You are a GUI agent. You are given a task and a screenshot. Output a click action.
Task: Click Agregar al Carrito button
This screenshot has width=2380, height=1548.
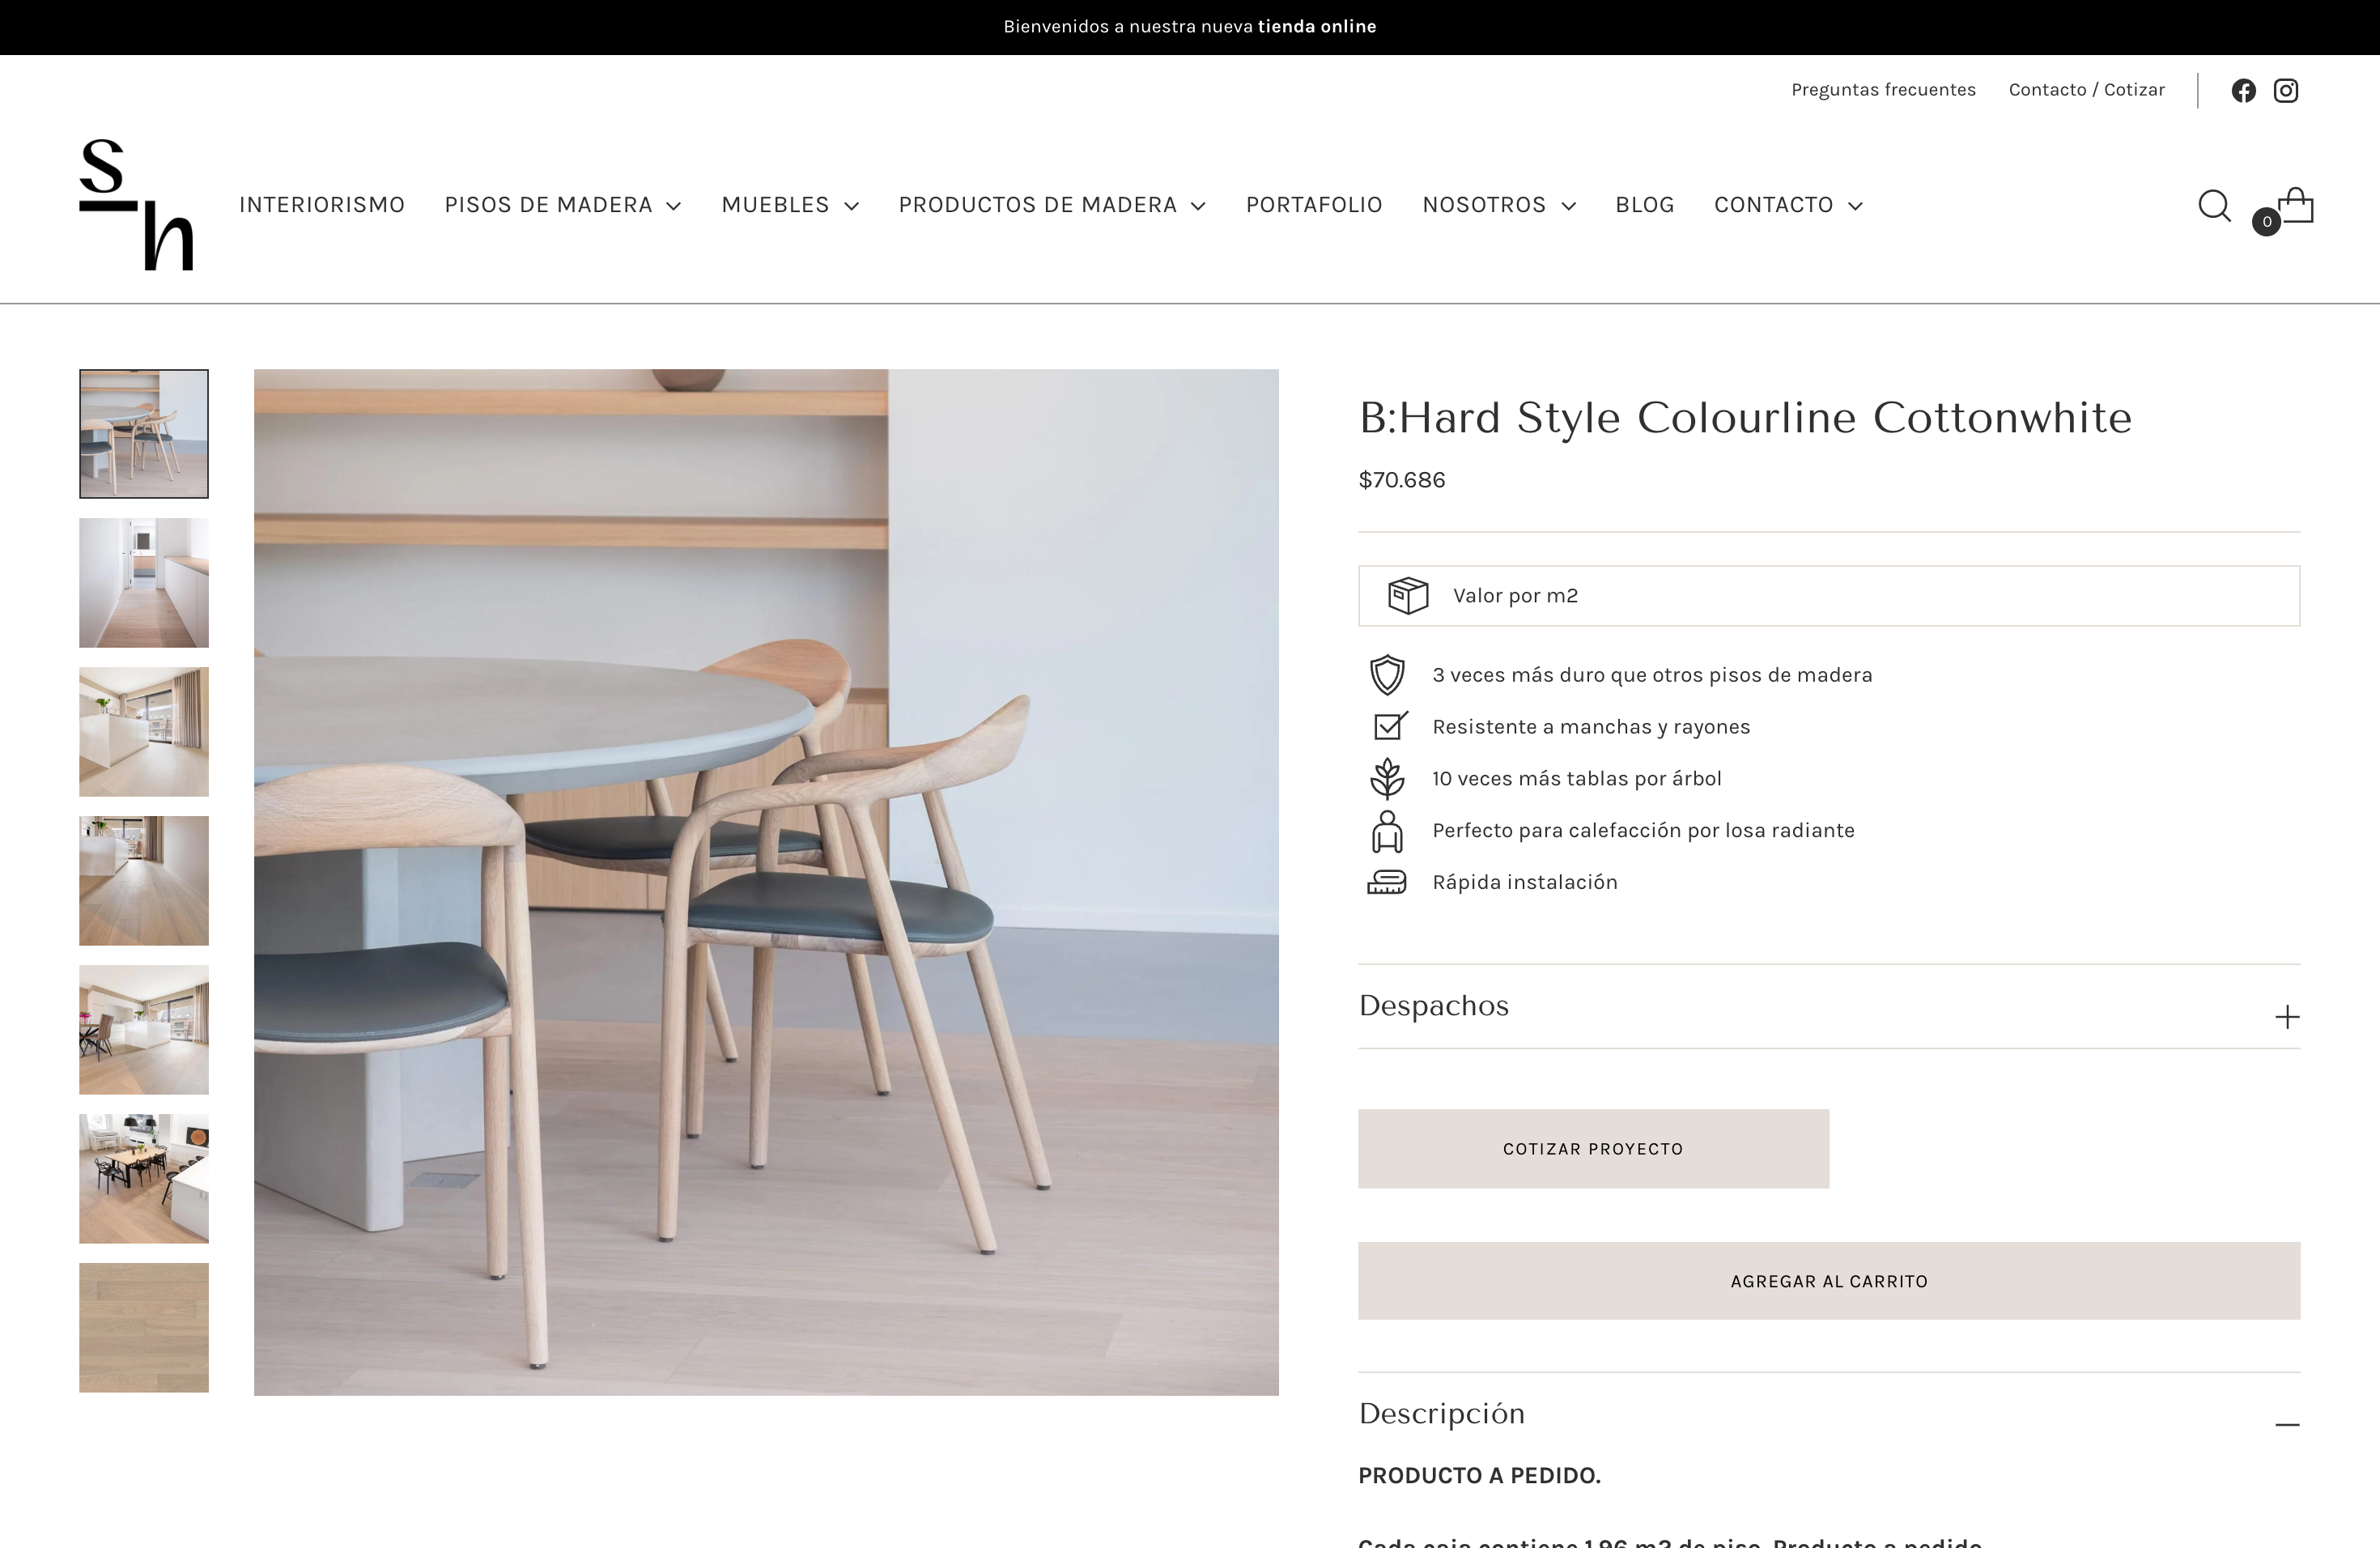1829,1281
